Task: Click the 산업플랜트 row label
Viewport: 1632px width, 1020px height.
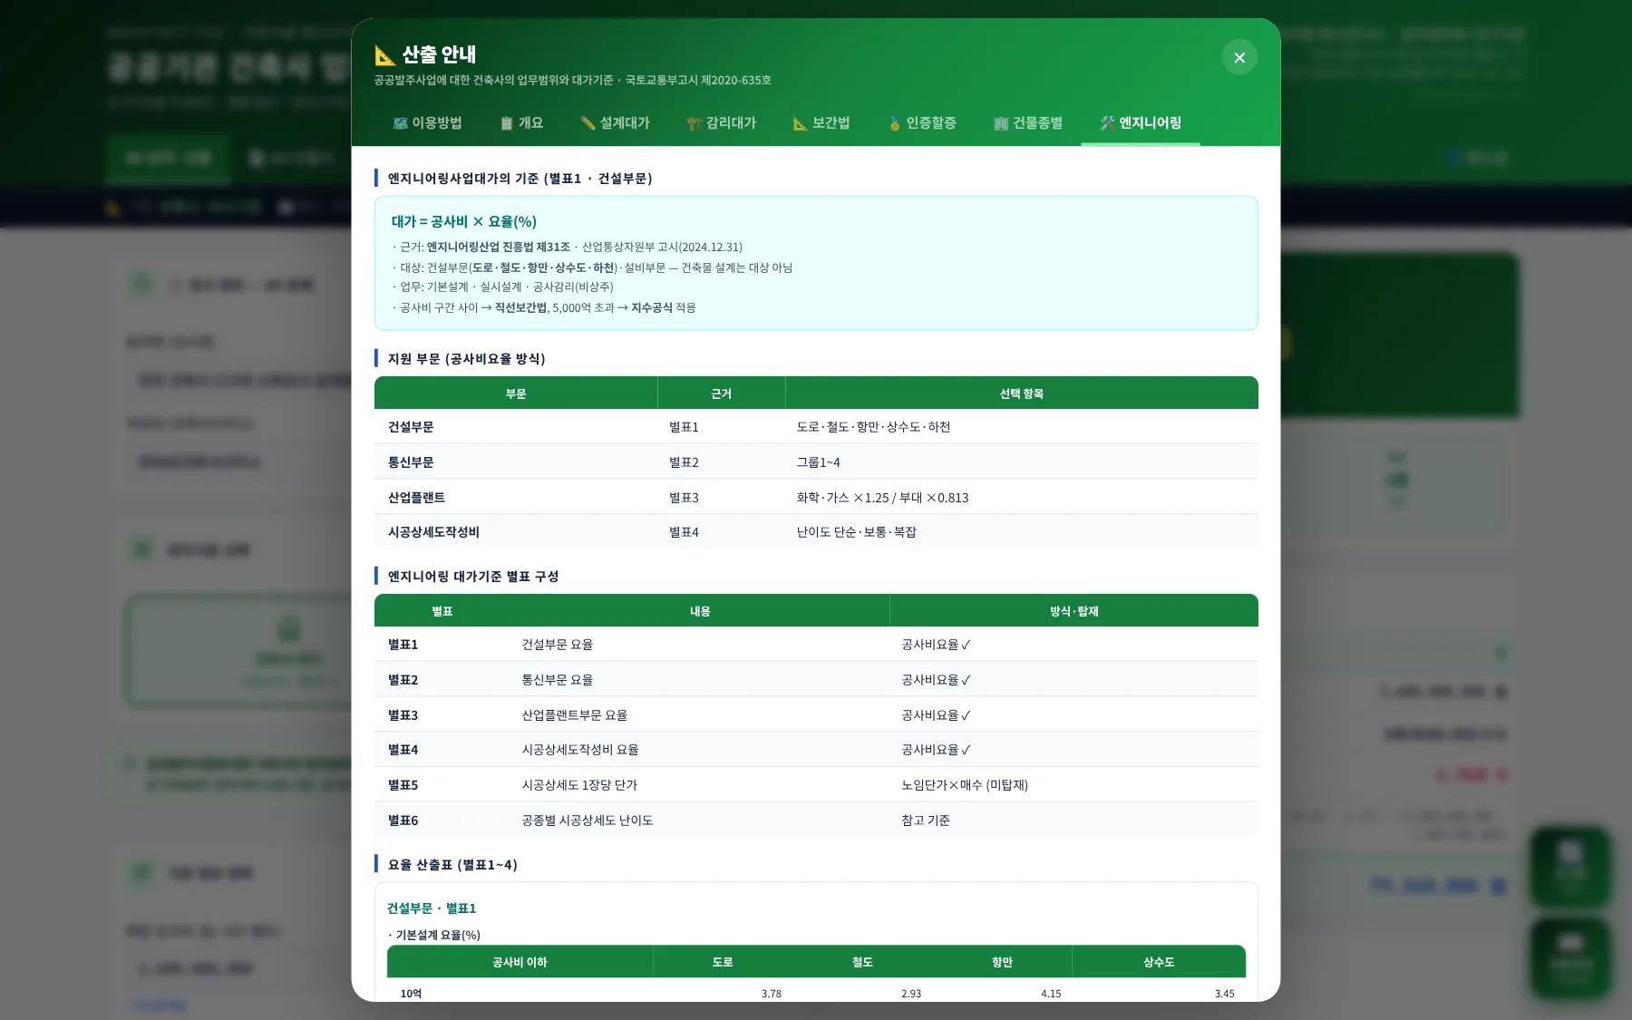Action: pos(416,498)
